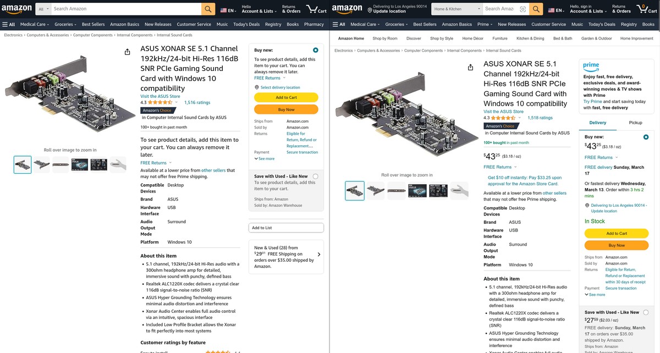The height and width of the screenshot is (353, 660).
Task: Open the hamburger All menu in the left window
Action: coord(9,24)
